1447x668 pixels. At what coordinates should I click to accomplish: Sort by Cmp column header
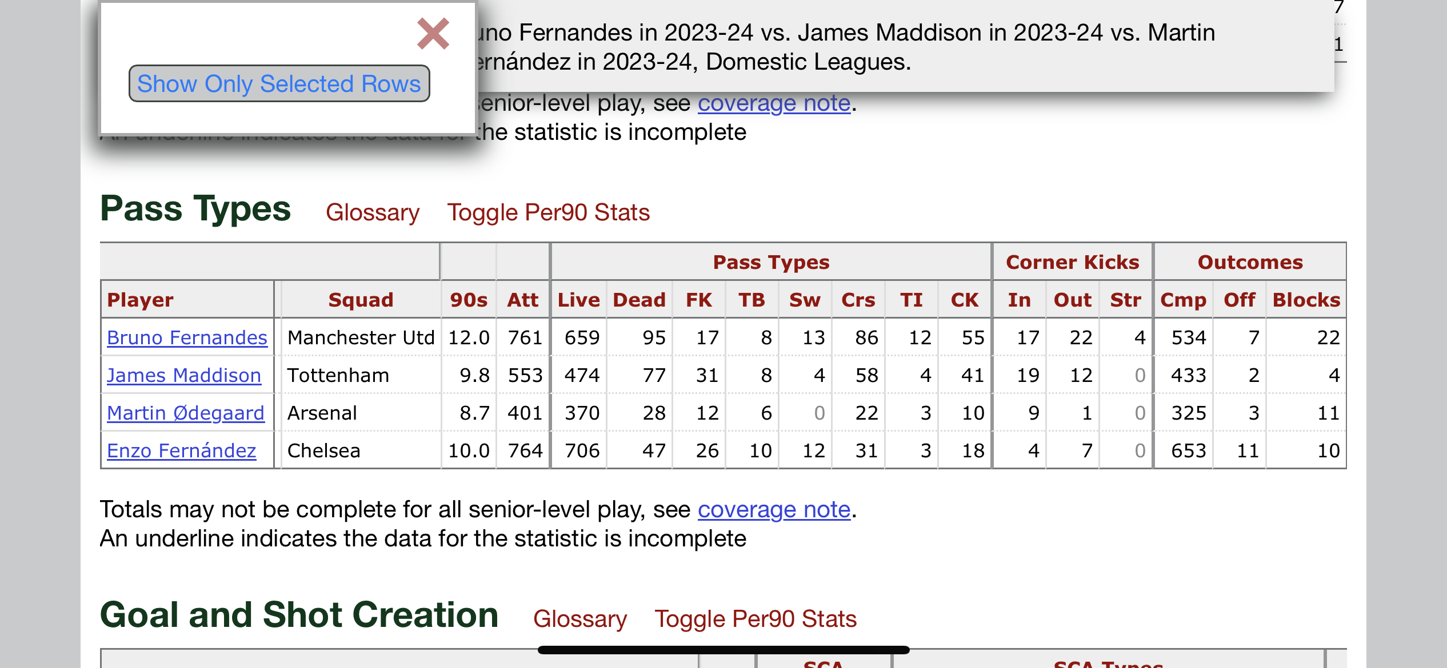[1183, 300]
